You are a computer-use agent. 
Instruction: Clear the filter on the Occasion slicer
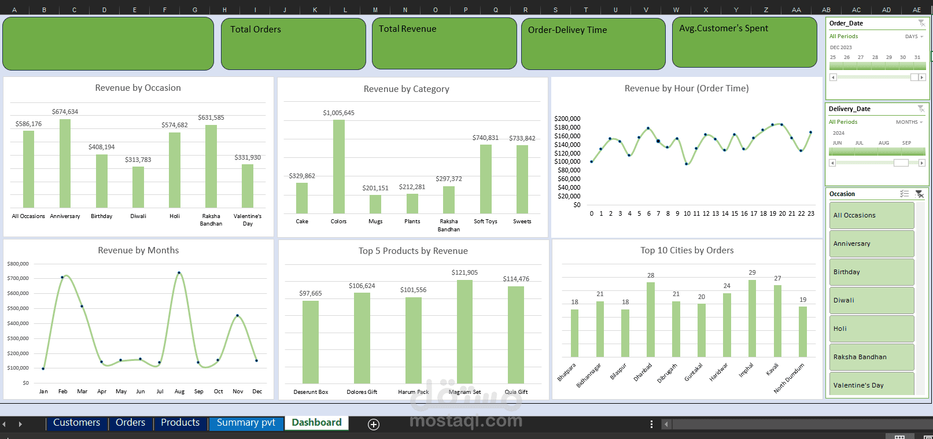click(920, 194)
